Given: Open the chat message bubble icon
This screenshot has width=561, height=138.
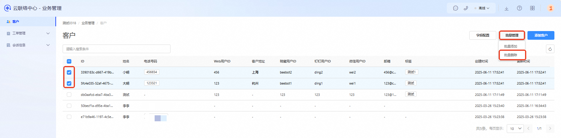Looking at the screenshot, I should [x=456, y=8].
